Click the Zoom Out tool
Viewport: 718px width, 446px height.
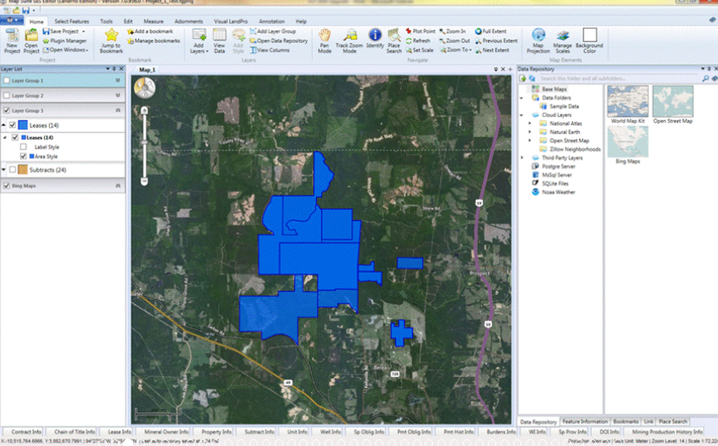[x=454, y=41]
